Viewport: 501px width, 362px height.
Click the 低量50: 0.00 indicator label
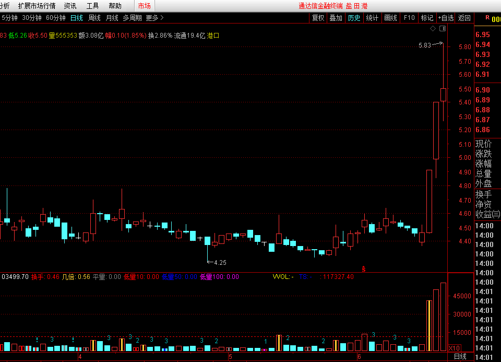pos(179,277)
